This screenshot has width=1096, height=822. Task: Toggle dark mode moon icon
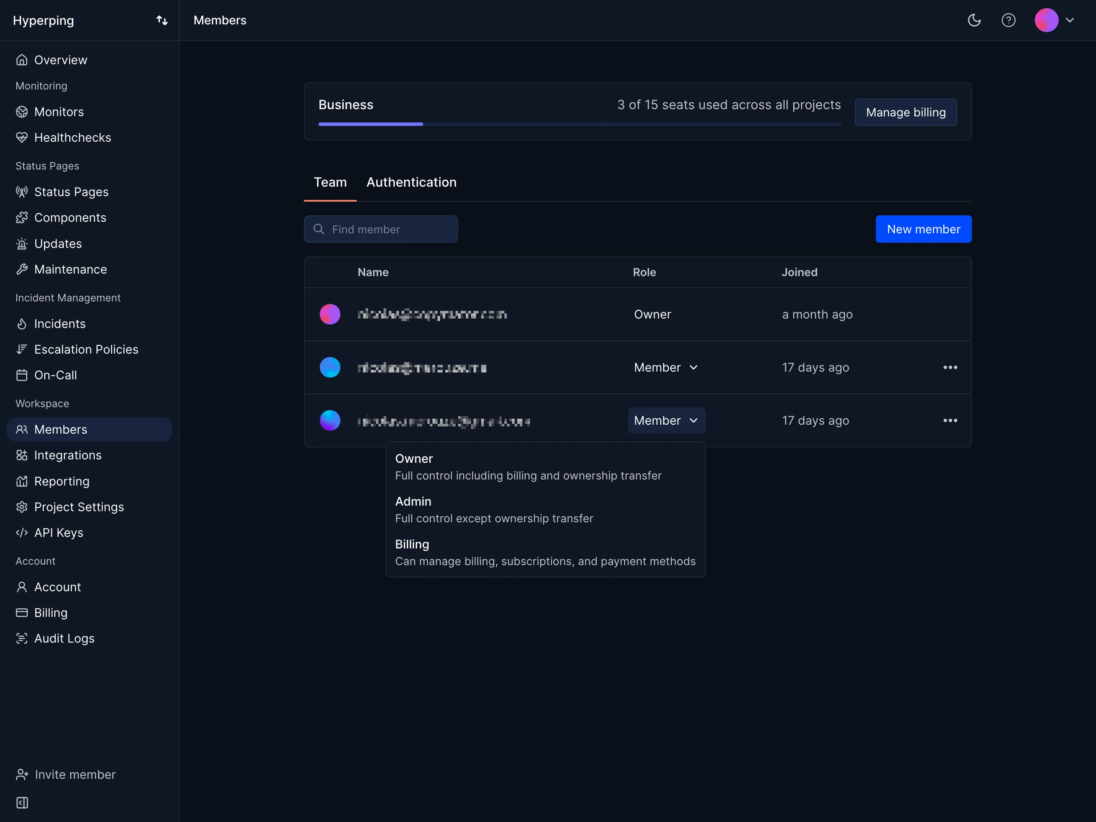tap(974, 20)
